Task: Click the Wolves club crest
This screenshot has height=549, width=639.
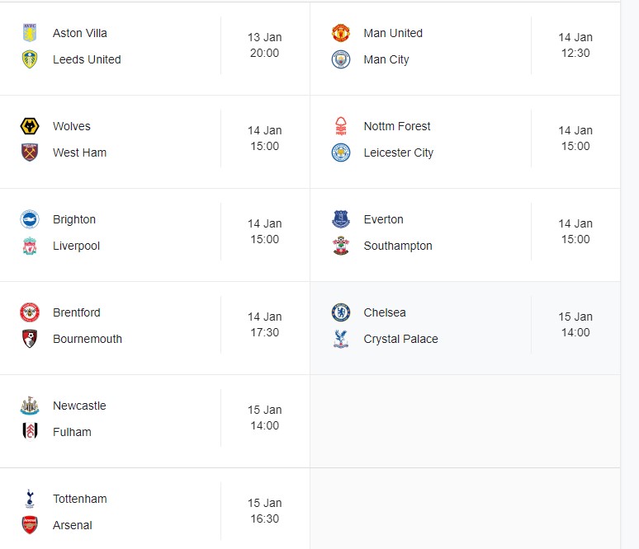Action: [x=30, y=126]
